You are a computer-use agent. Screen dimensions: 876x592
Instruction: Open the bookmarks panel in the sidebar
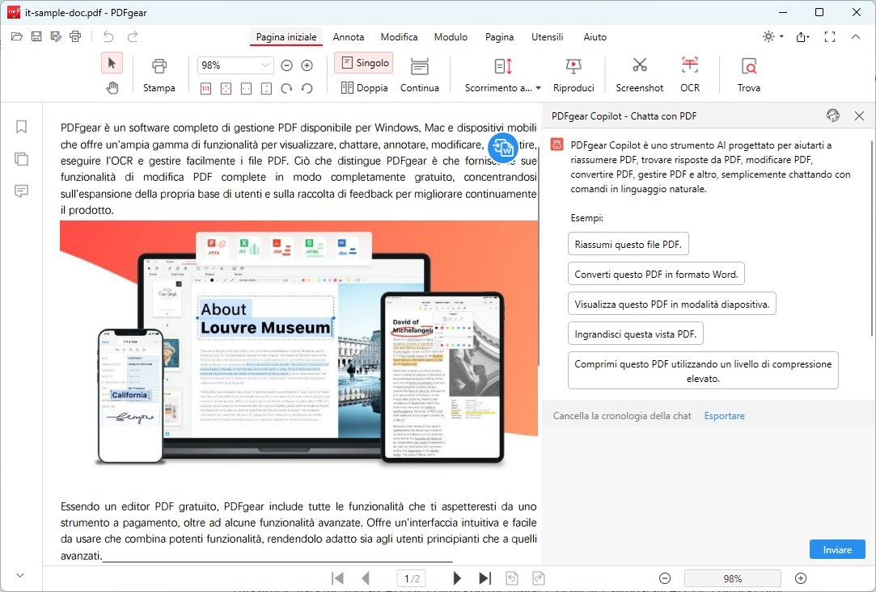pyautogui.click(x=20, y=127)
